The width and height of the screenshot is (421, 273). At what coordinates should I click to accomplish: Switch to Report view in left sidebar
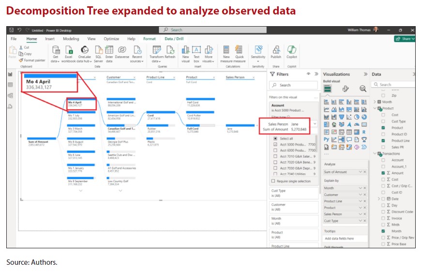[x=10, y=75]
